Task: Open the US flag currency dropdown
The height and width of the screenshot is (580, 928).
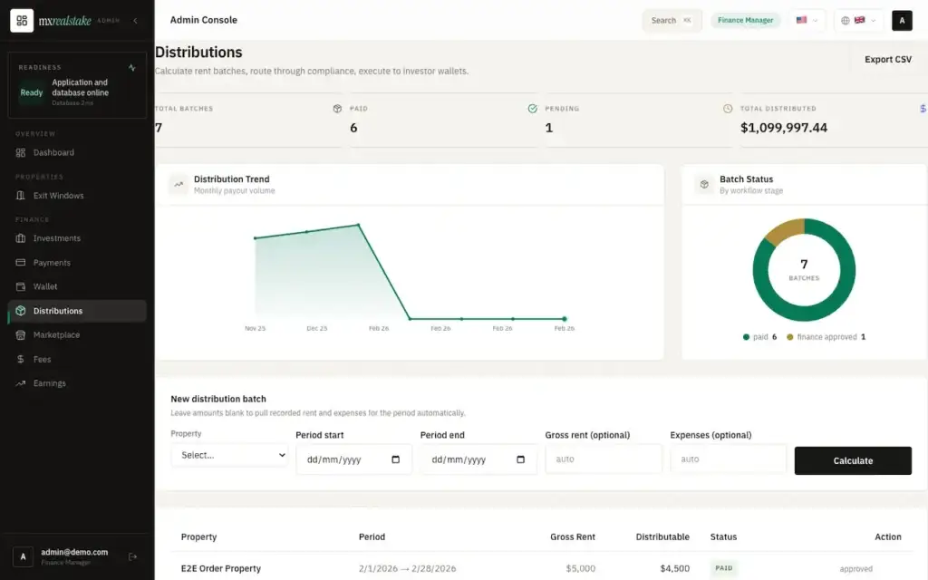Action: pos(807,20)
